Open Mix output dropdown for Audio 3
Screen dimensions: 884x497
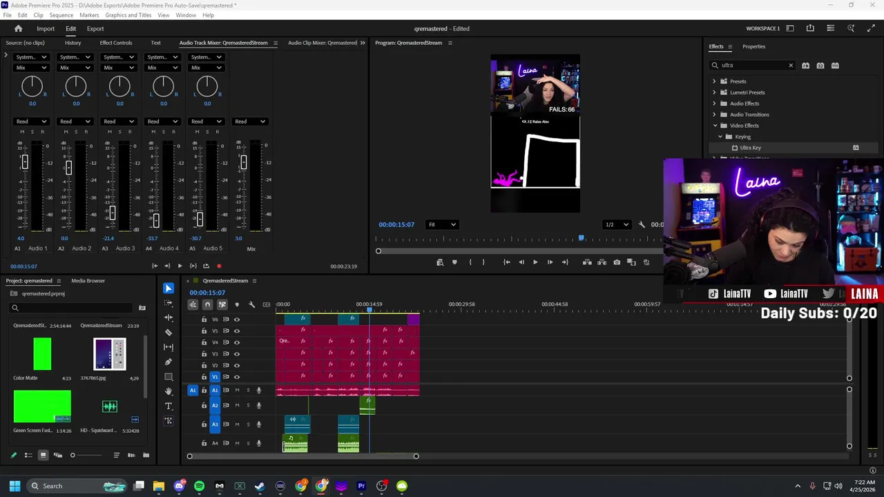pyautogui.click(x=119, y=68)
